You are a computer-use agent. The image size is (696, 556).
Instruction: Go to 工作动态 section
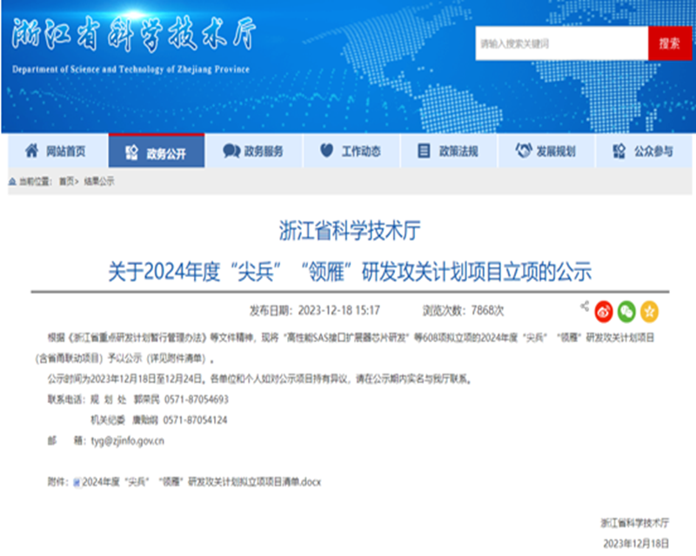pos(351,151)
